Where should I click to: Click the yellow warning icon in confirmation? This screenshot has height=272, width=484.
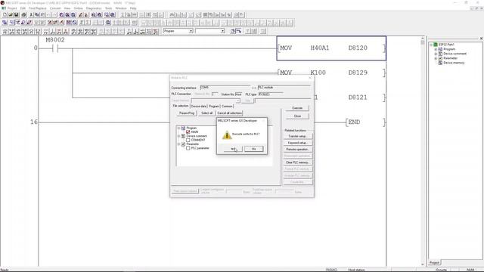(x=227, y=134)
